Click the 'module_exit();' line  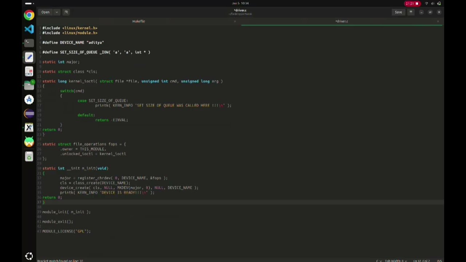point(58,222)
